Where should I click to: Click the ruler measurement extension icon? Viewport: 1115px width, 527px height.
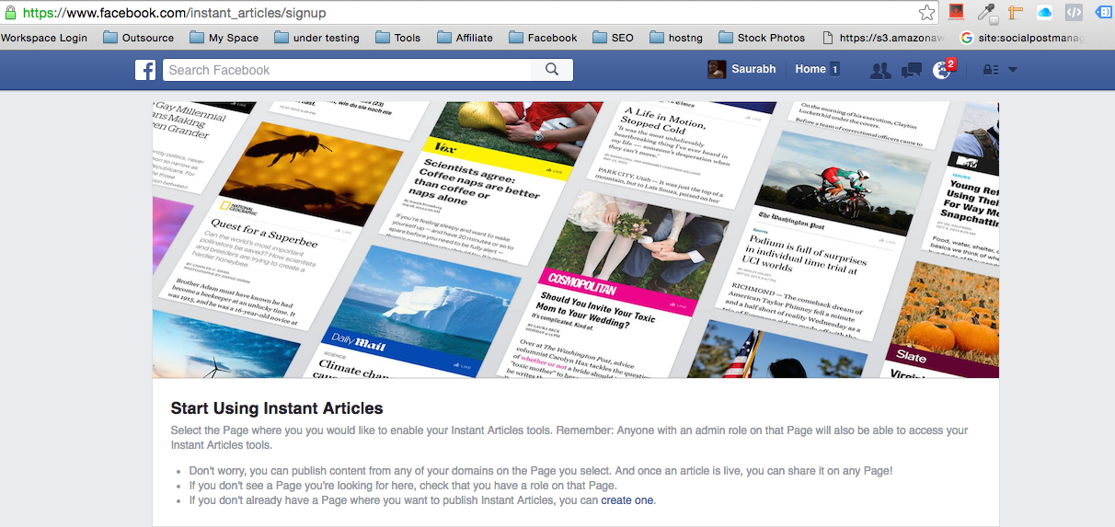pos(1016,12)
